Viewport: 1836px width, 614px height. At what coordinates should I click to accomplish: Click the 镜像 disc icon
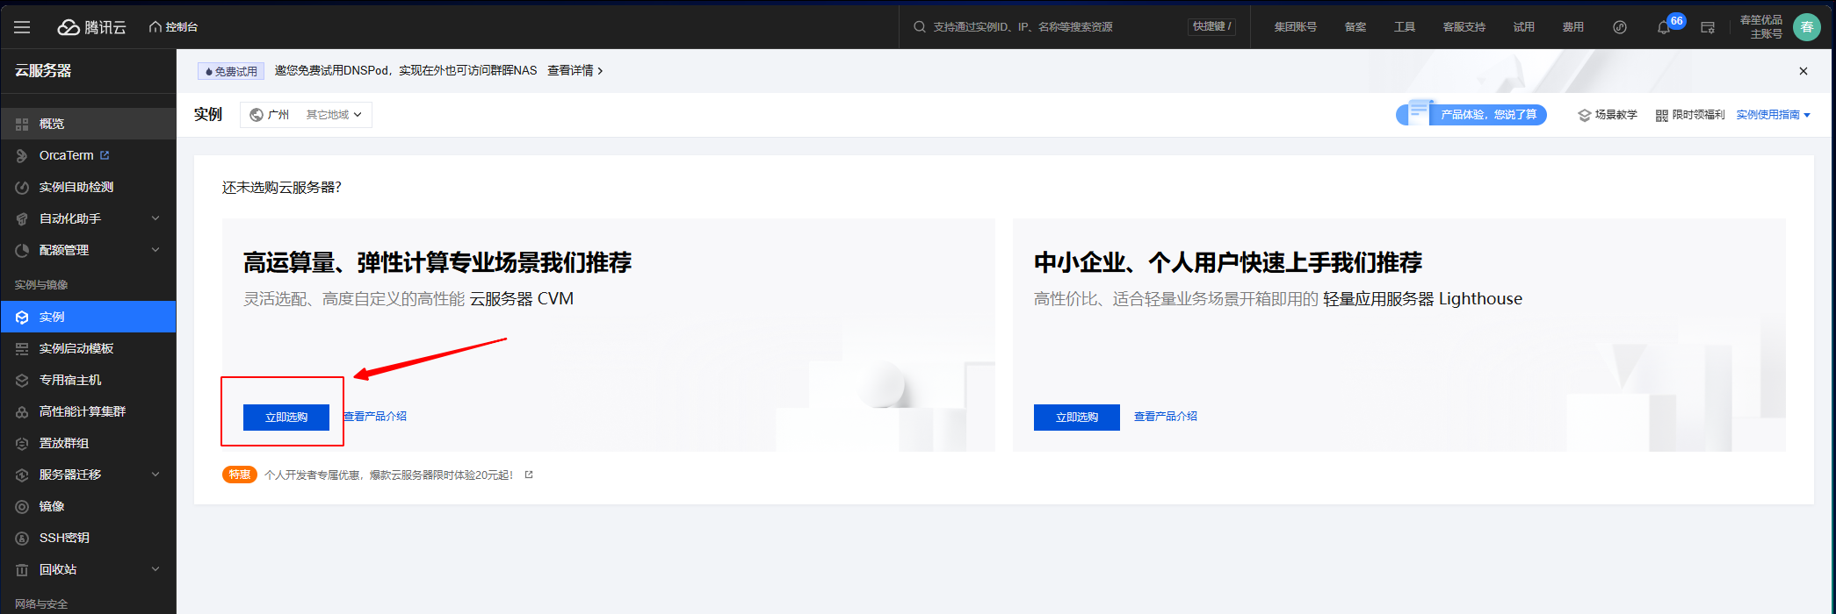pos(22,506)
